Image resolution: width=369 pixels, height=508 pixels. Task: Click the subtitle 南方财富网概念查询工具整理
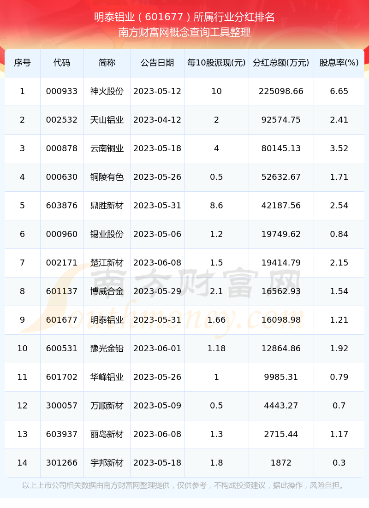click(x=184, y=32)
